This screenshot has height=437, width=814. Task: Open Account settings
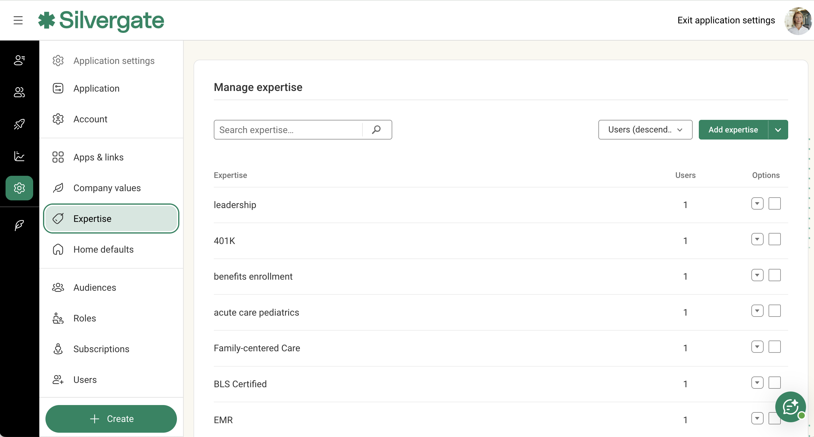click(111, 119)
